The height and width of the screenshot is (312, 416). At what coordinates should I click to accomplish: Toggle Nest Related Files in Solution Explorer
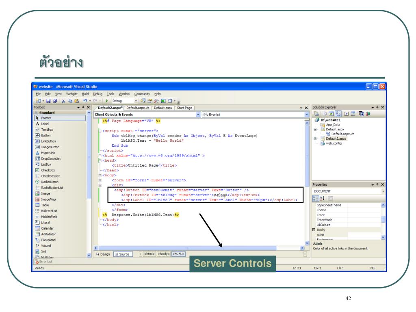338,114
